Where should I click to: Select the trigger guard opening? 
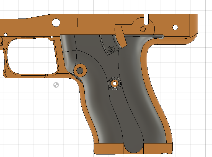coord(30,57)
